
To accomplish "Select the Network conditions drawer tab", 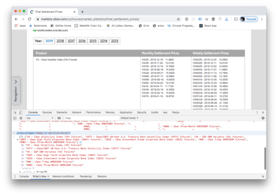I will click(x=63, y=177).
